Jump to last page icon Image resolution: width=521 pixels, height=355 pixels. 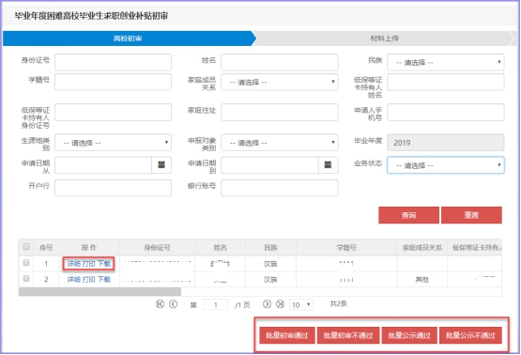[x=280, y=304]
